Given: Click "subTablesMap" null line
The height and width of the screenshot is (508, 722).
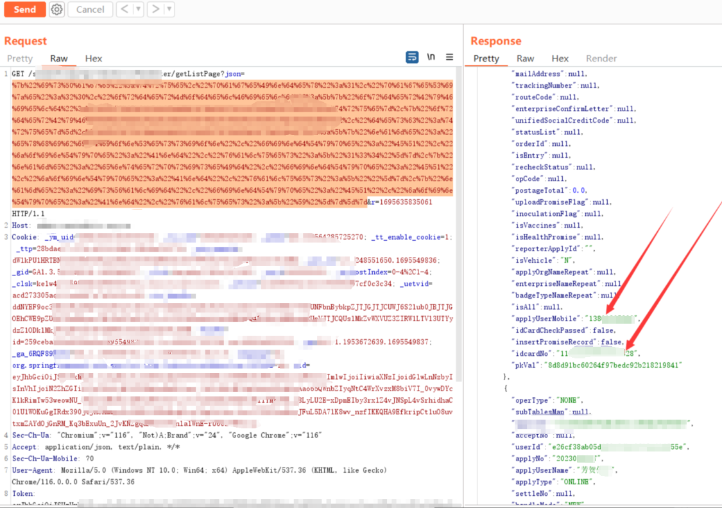Looking at the screenshot, I should [x=552, y=412].
